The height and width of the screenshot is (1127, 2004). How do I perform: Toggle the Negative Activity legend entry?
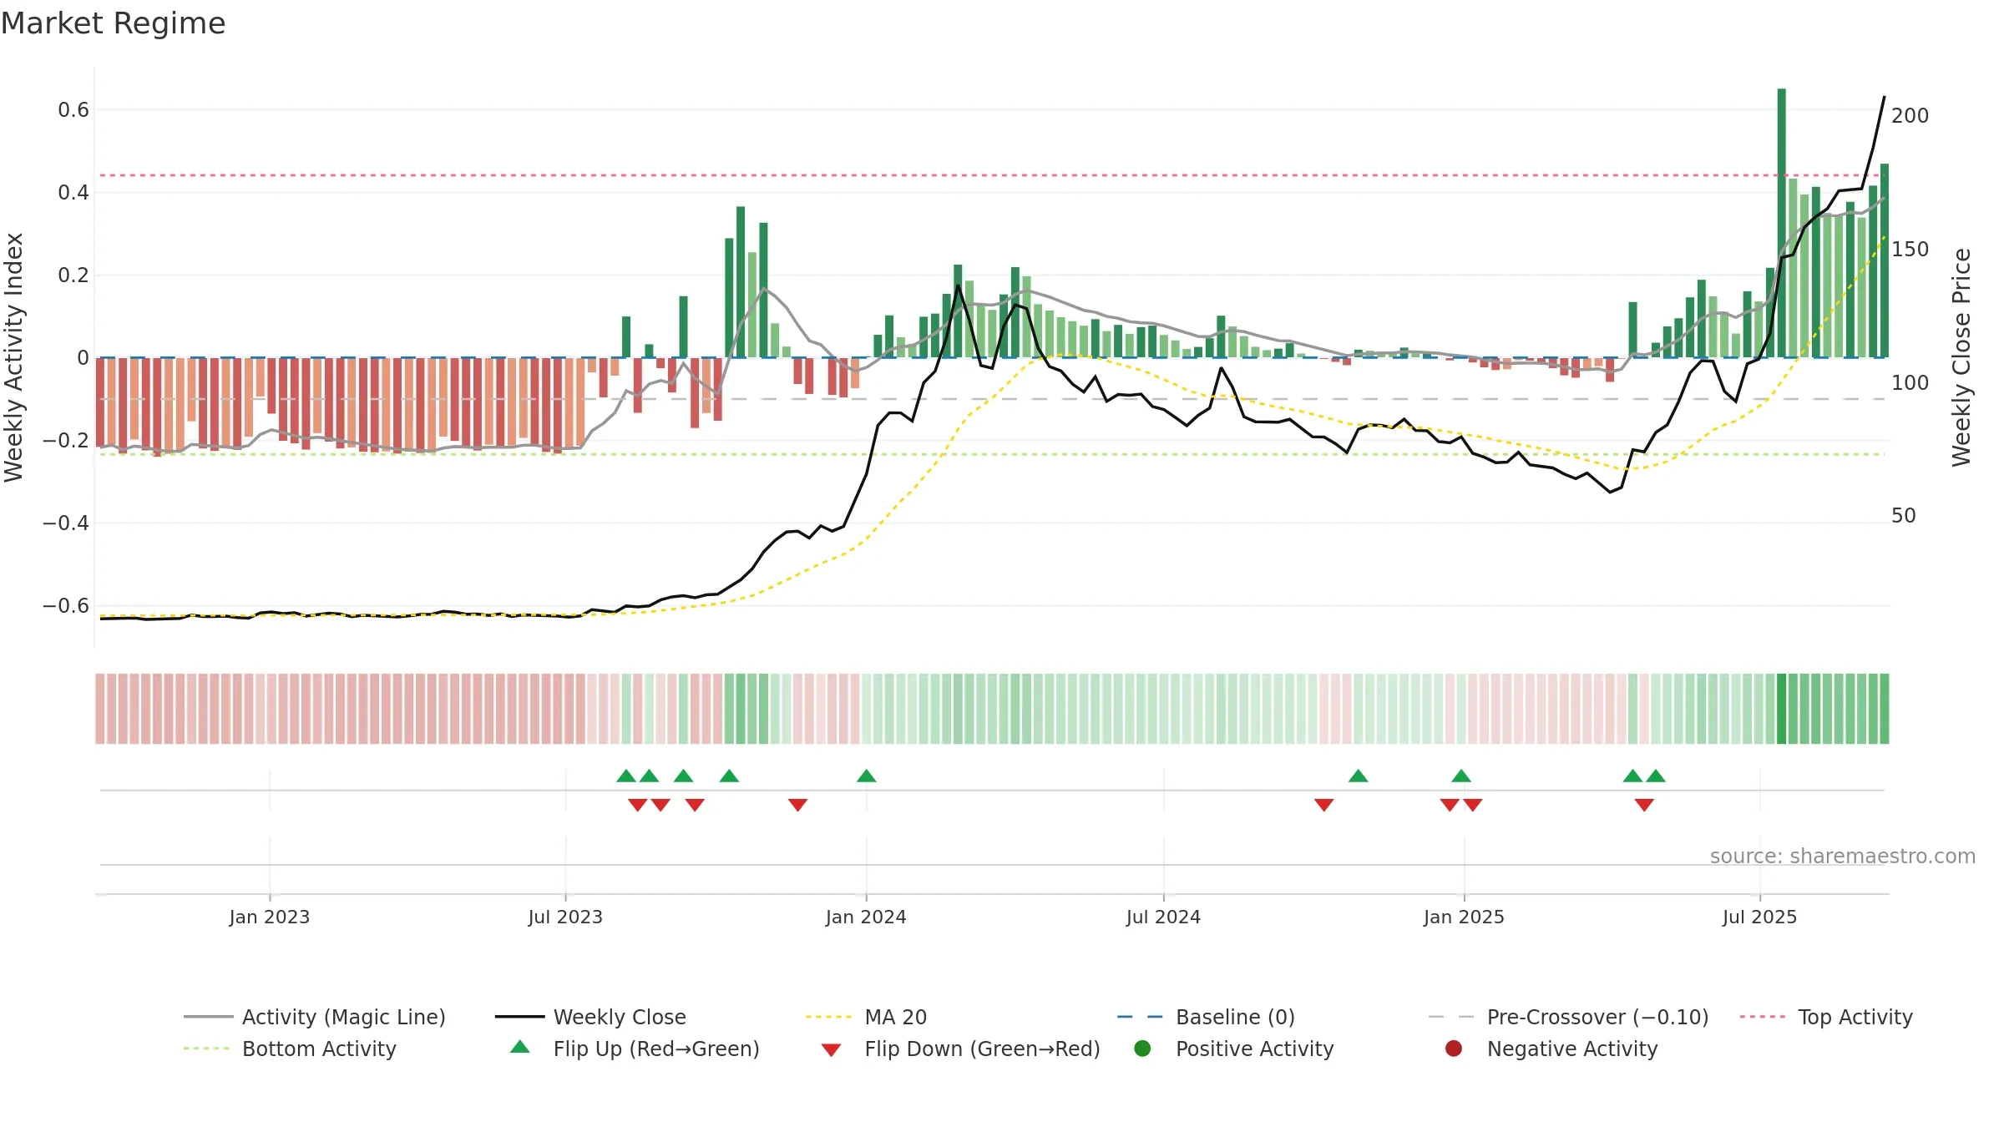[1551, 1049]
